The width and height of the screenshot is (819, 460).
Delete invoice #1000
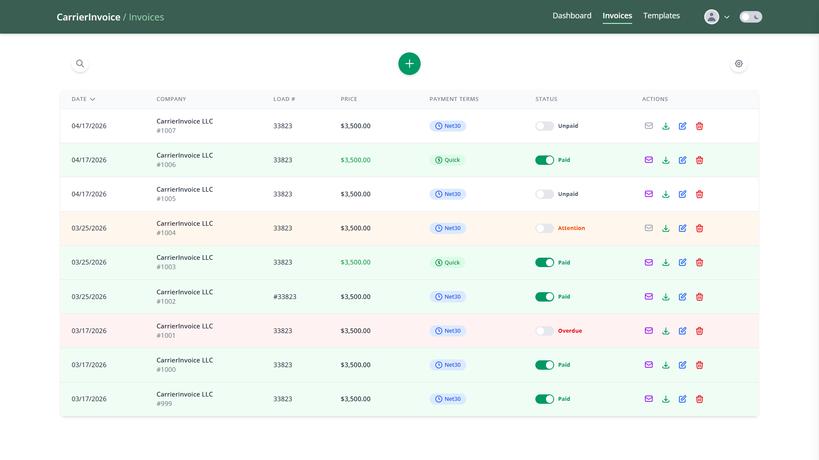point(700,365)
